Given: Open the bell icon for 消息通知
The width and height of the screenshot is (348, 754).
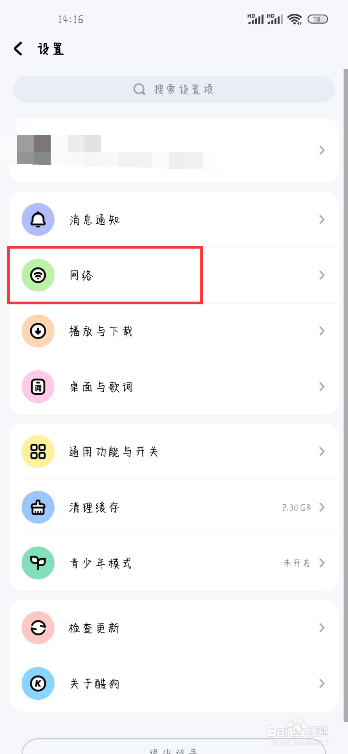Looking at the screenshot, I should click(38, 220).
